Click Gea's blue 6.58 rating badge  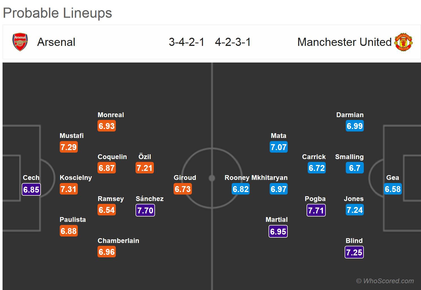[393, 189]
